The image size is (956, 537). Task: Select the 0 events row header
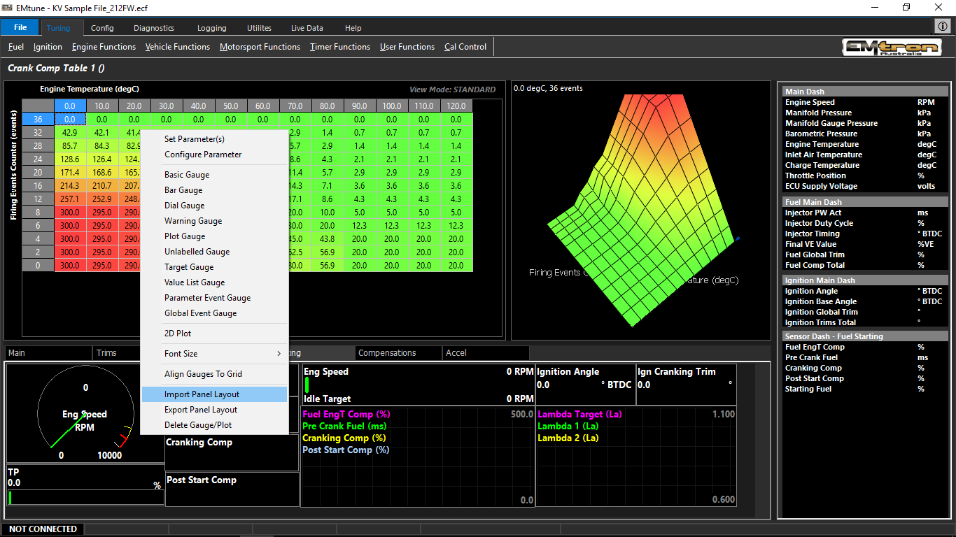pyautogui.click(x=38, y=266)
